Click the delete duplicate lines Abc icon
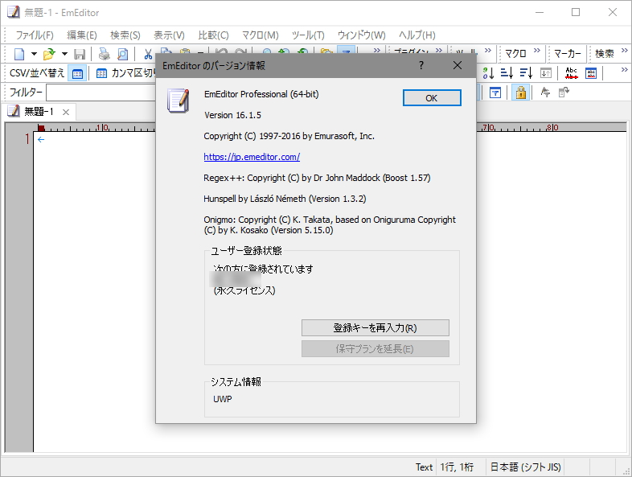The width and height of the screenshot is (632, 477). point(571,73)
